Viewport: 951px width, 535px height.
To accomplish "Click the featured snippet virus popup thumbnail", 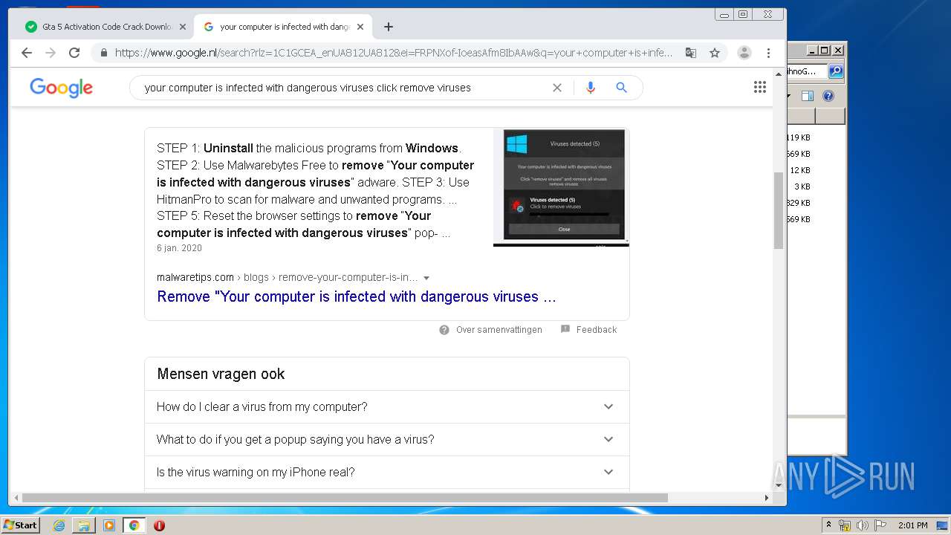I will (561, 187).
